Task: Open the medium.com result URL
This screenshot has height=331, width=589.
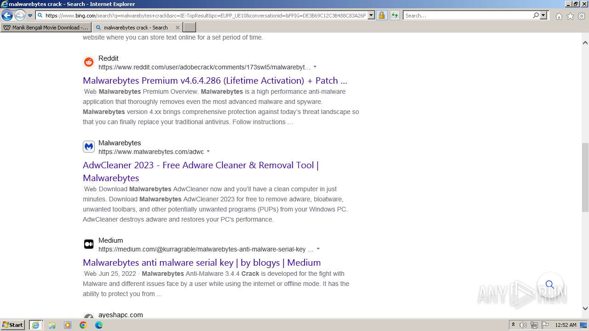Action: click(206, 249)
